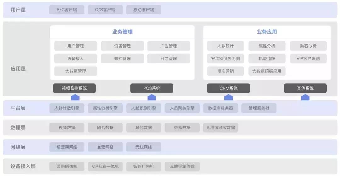This screenshot has width=340, height=176.
Task: Open 客流密度热力图 box
Action: coord(225,58)
